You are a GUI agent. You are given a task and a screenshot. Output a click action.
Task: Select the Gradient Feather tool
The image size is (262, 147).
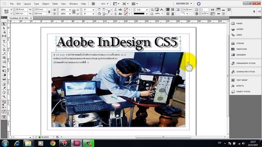4,79
